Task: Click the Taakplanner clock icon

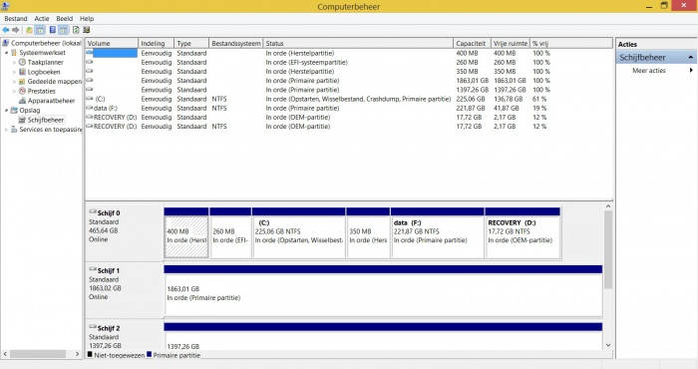Action: [22, 62]
